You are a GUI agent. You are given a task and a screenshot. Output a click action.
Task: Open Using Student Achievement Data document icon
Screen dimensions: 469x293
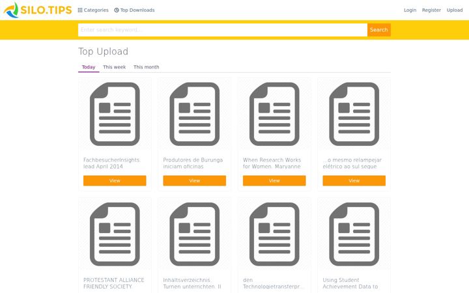pos(354,234)
